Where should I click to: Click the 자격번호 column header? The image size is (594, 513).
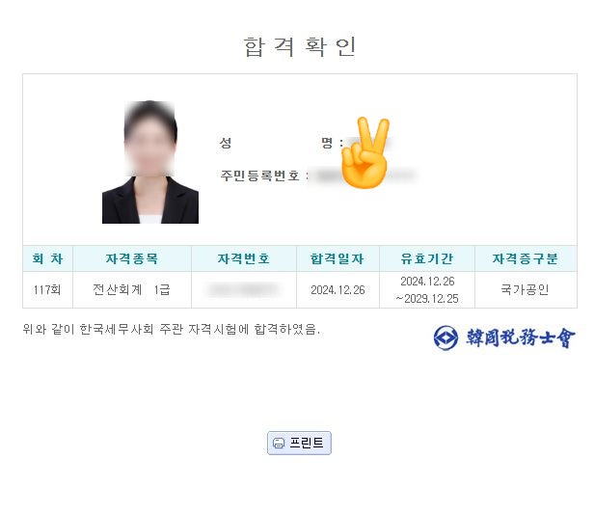pyautogui.click(x=244, y=258)
